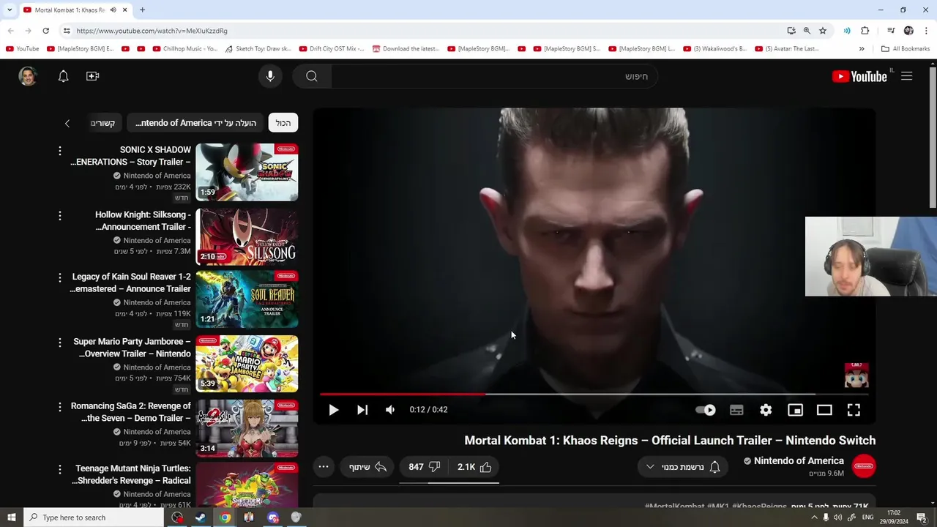Screen dimensions: 937x527
Task: Zoom page via magnifier in address bar
Action: (x=807, y=31)
